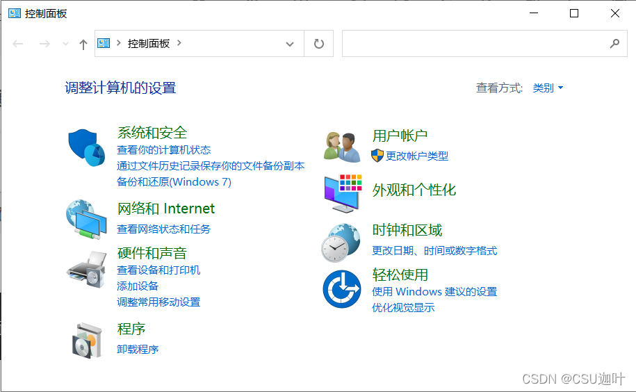Open 使用 Windows 建议的设置 link
This screenshot has width=636, height=392.
[x=434, y=291]
